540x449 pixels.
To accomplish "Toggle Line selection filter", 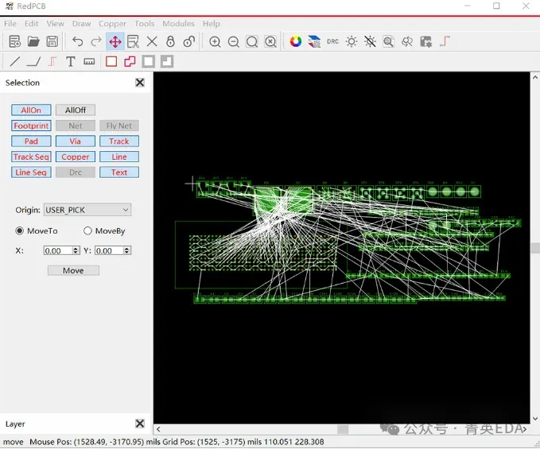I will pyautogui.click(x=119, y=157).
